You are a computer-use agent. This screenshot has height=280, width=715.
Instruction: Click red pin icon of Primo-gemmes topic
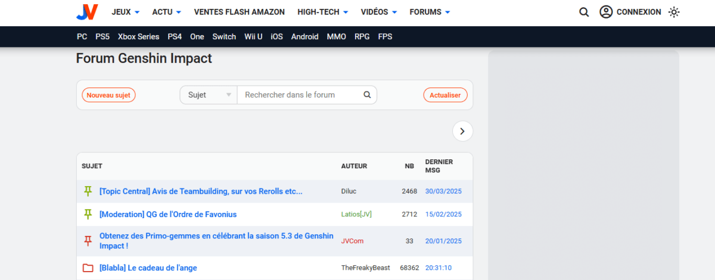88,241
